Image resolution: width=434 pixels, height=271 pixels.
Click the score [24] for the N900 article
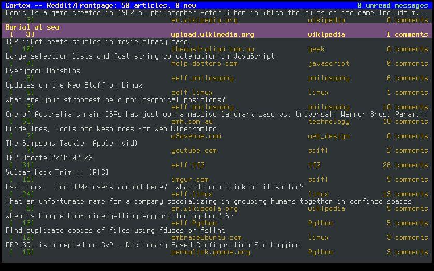(22, 194)
